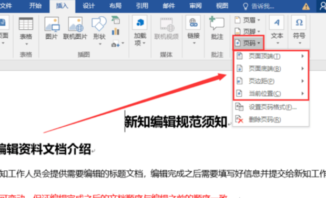Expand the screenshot dropdown arrow
Viewport: 326px width, 198px height.
click(123, 43)
